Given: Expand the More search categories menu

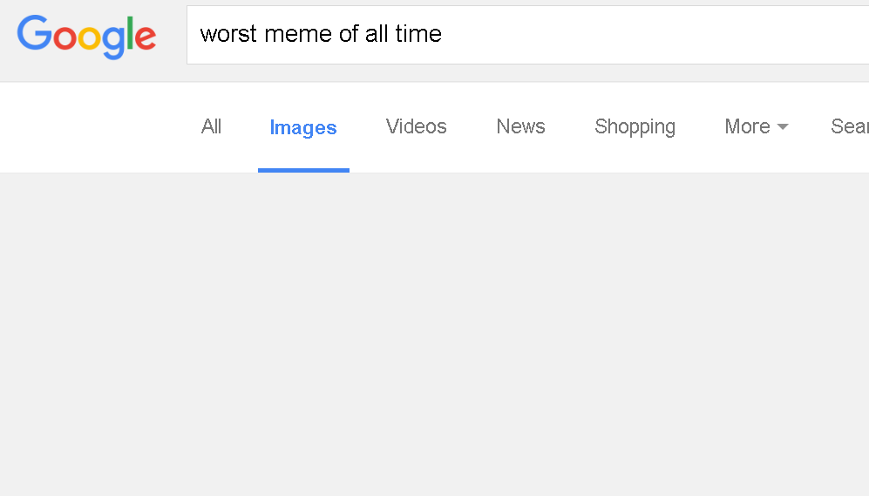Looking at the screenshot, I should [756, 126].
